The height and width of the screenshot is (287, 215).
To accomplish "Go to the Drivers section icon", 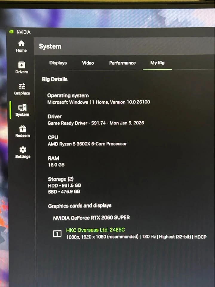I will pos(21,65).
